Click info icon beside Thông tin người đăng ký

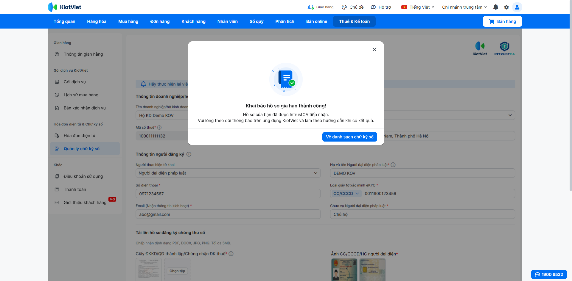coord(189,154)
